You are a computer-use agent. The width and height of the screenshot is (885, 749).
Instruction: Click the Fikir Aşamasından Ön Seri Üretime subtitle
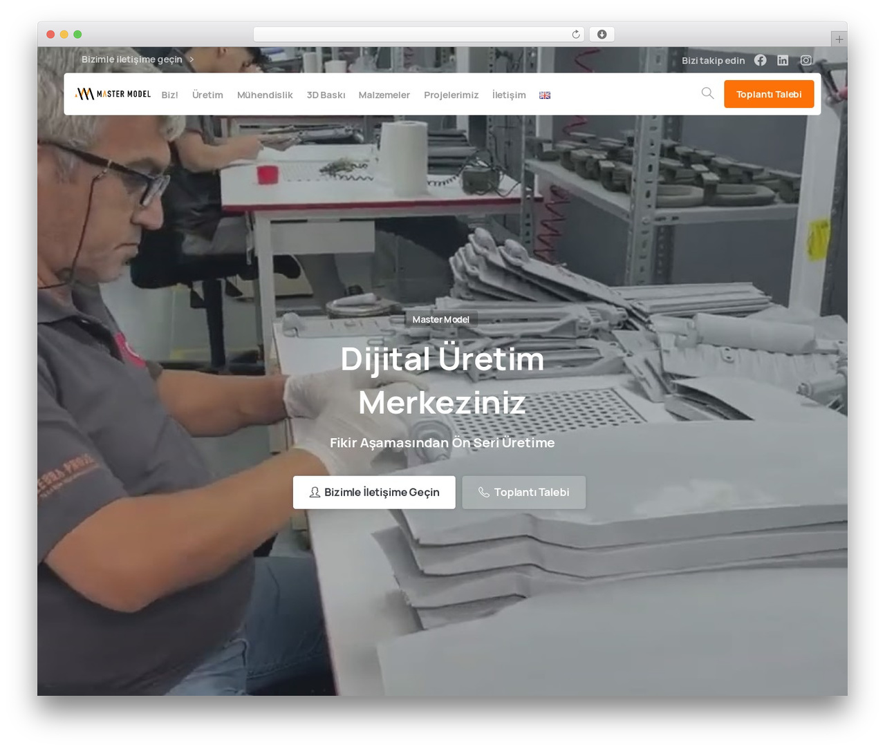tap(442, 442)
